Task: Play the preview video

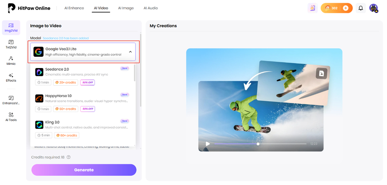Action: click(x=208, y=144)
